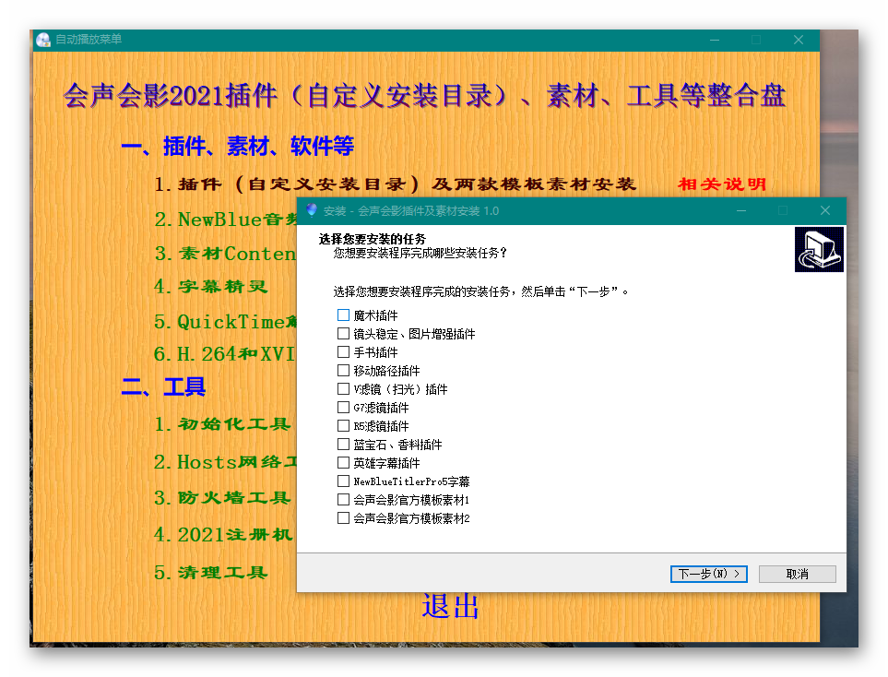
Task: Open 2. Hosts网络 tool entry
Action: 225,462
